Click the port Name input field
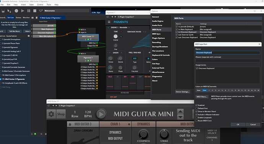 (x=228, y=53)
